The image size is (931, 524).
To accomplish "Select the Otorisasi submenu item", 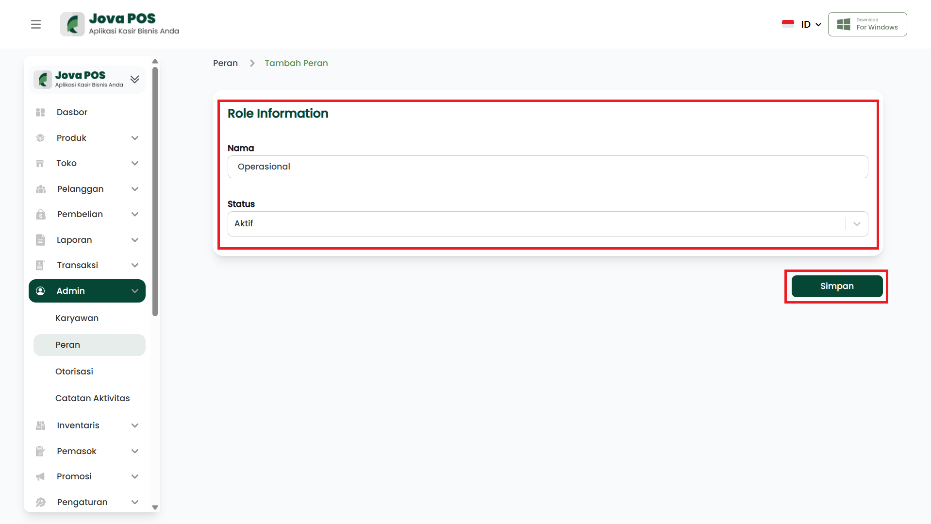I will click(x=74, y=372).
